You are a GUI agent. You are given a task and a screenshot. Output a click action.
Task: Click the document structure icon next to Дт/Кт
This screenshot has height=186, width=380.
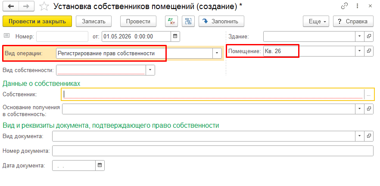pos(188,22)
